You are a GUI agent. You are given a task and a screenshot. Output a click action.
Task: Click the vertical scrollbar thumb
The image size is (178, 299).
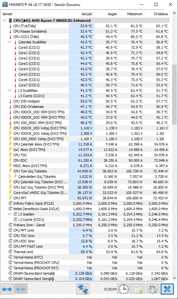pos(174,94)
